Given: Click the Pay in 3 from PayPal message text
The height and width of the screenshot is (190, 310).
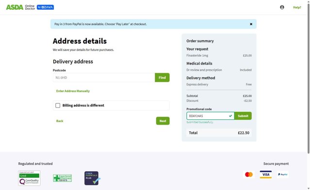Looking at the screenshot, I should [x=100, y=24].
